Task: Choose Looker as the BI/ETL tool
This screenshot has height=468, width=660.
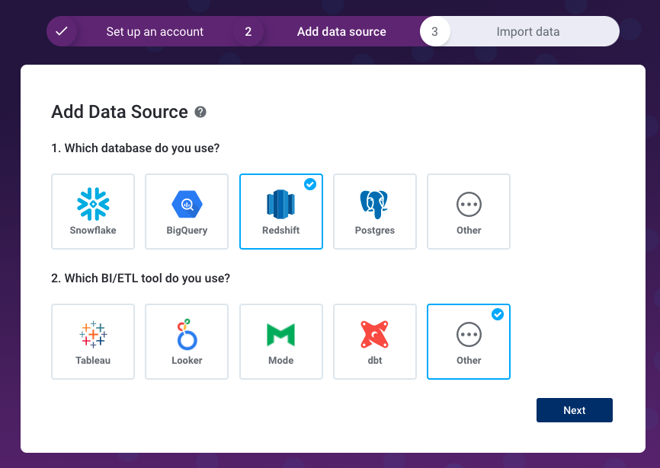Action: [187, 342]
